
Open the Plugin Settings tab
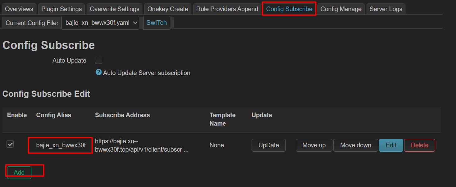point(62,9)
